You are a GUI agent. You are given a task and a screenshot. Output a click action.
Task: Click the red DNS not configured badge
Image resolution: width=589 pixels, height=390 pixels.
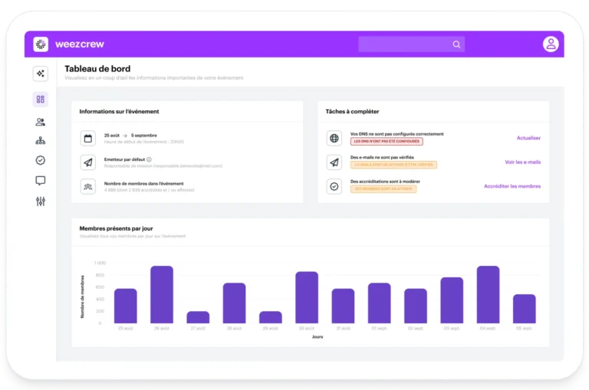(387, 142)
